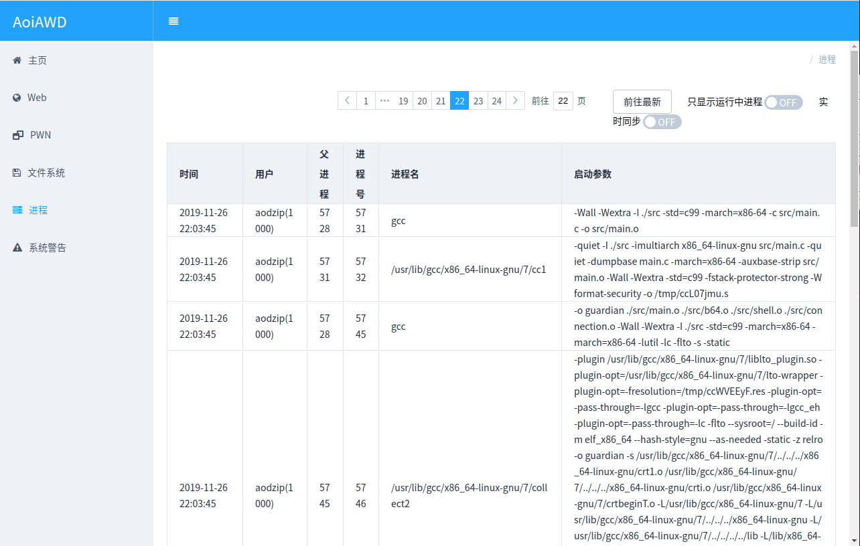The width and height of the screenshot is (860, 546).
Task: Click the 父进程 column header
Action: click(x=325, y=173)
